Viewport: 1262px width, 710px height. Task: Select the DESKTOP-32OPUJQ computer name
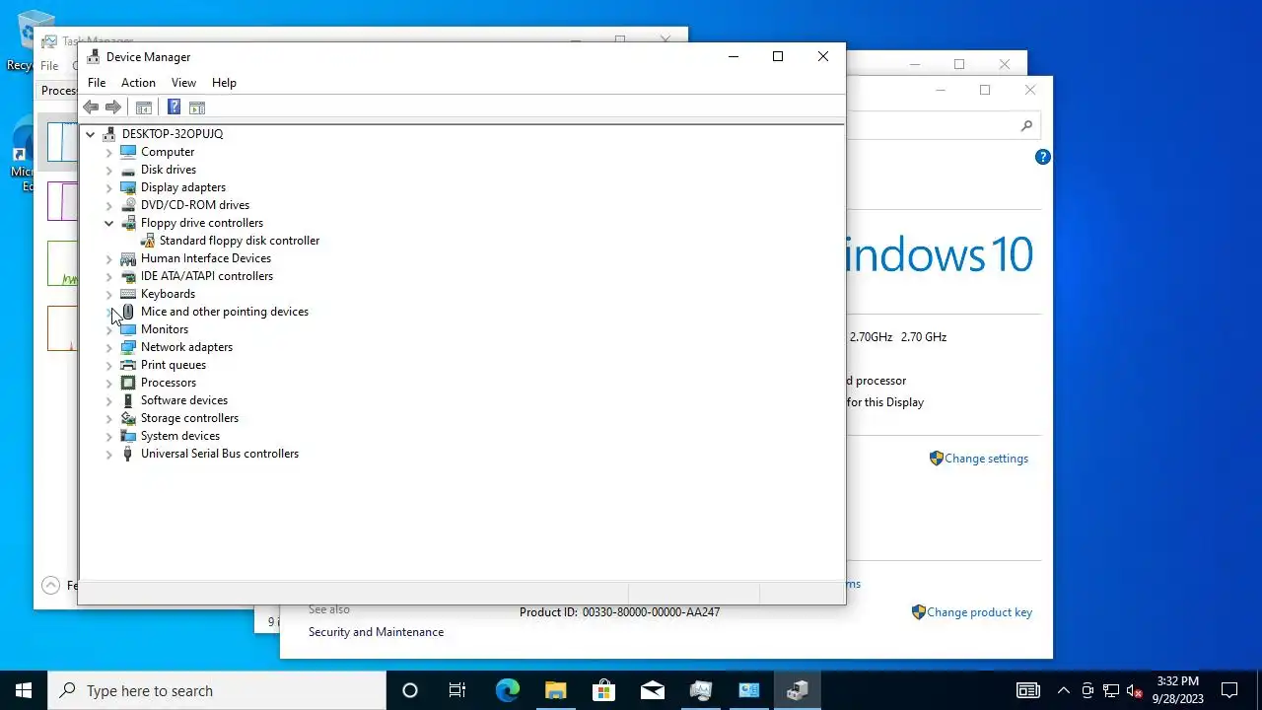coord(173,134)
